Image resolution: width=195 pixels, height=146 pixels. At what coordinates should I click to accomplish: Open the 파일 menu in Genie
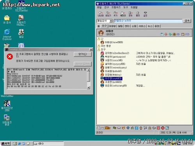(x=99, y=7)
